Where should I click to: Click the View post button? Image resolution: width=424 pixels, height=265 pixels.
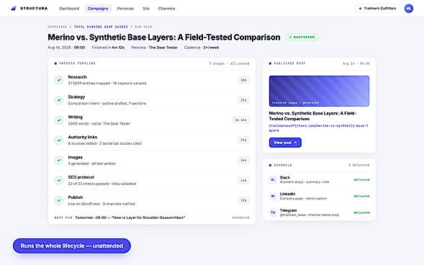pyautogui.click(x=285, y=143)
